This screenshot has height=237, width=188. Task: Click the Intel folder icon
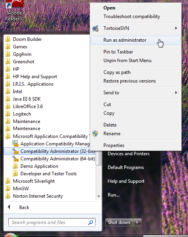point(8,91)
